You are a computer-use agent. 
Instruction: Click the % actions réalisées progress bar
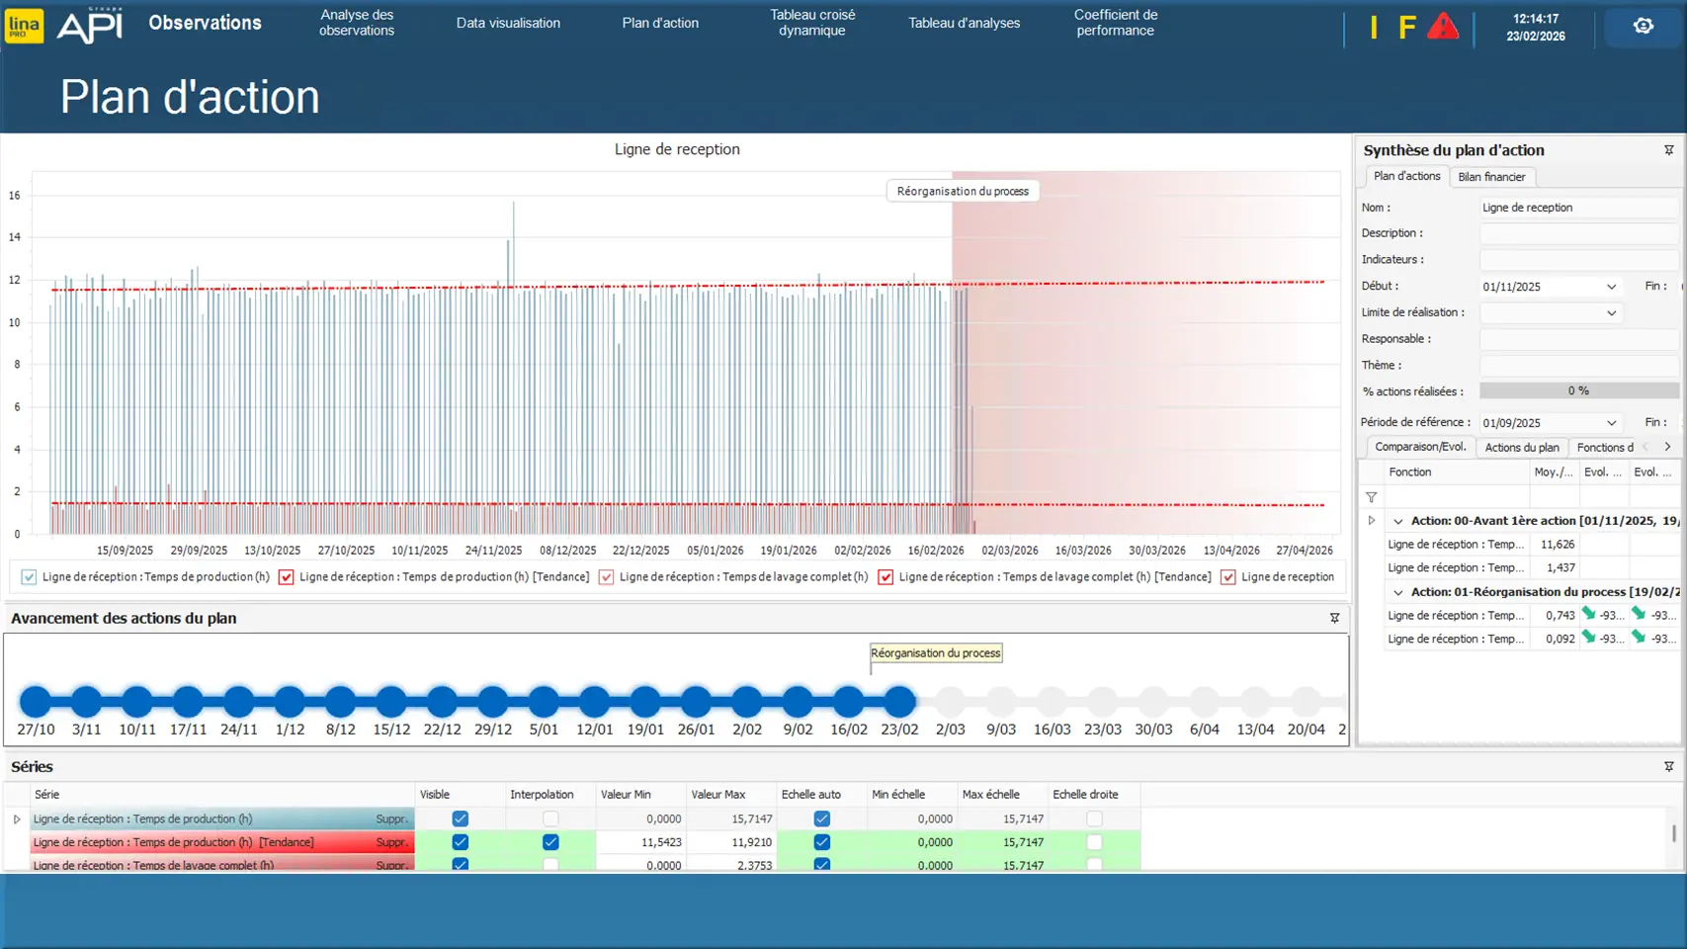[x=1577, y=391]
